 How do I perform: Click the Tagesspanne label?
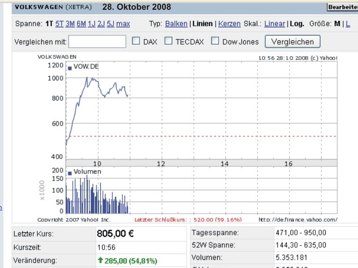click(x=215, y=233)
